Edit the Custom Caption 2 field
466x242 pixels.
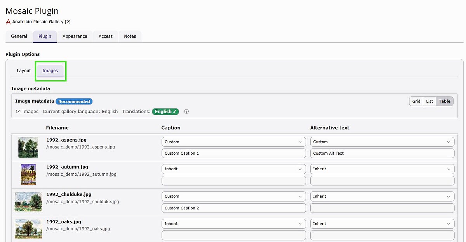coord(234,208)
